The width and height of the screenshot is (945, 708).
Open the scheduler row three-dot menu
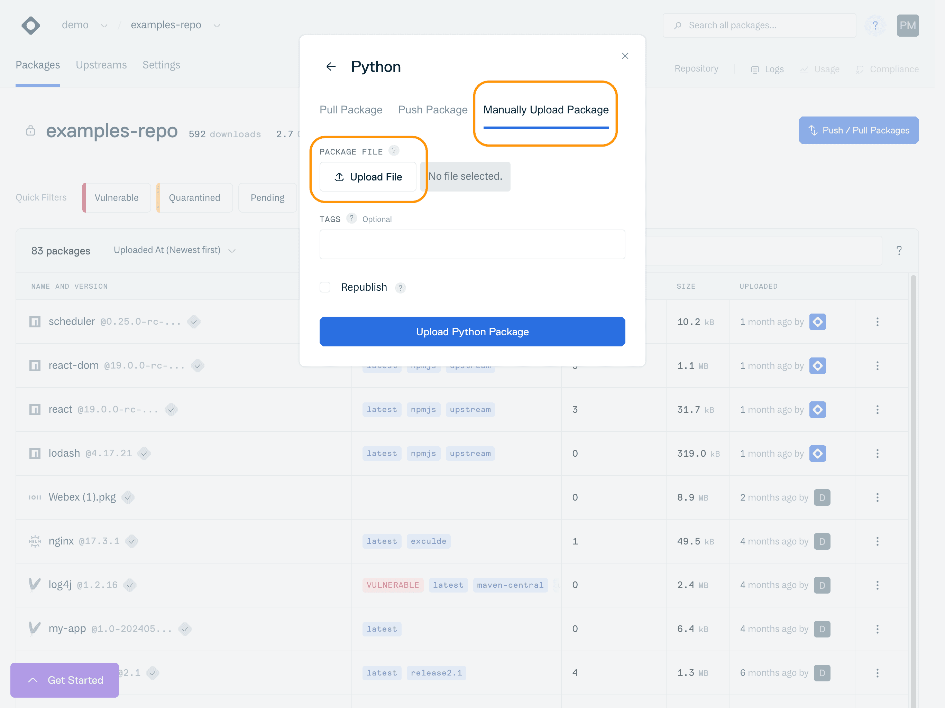[x=877, y=322]
